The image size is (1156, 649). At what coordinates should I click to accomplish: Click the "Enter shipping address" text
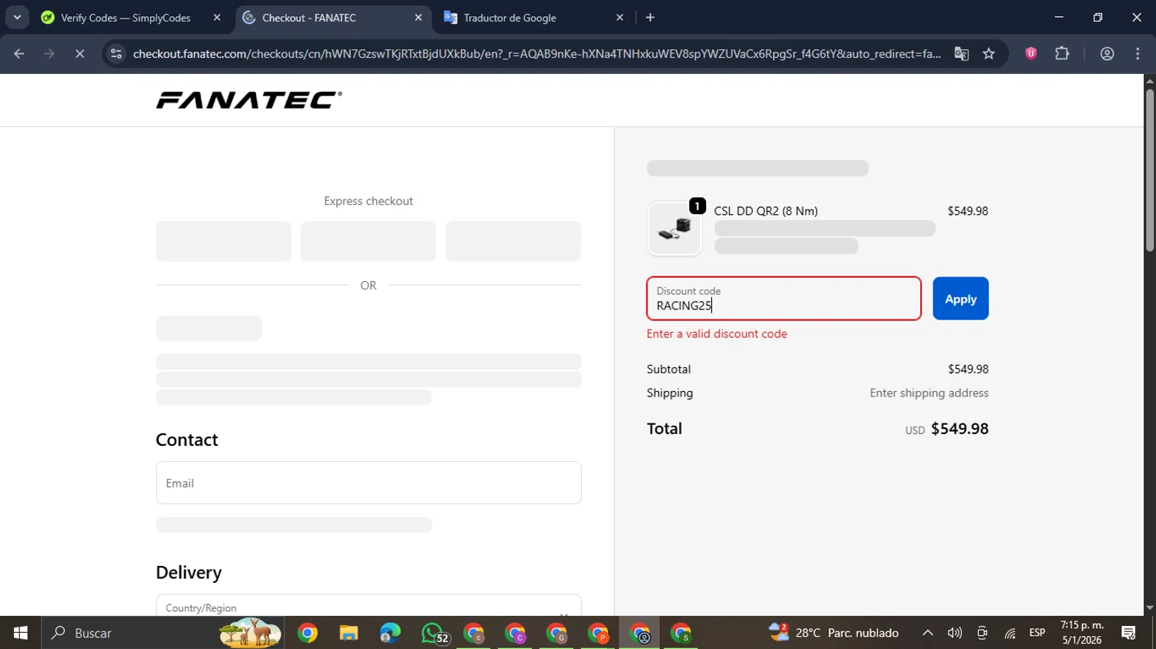point(929,393)
